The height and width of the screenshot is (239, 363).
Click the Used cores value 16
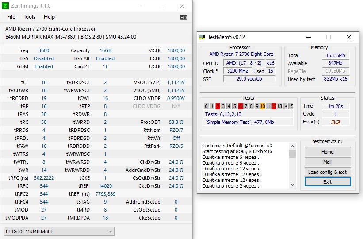[x=271, y=71]
